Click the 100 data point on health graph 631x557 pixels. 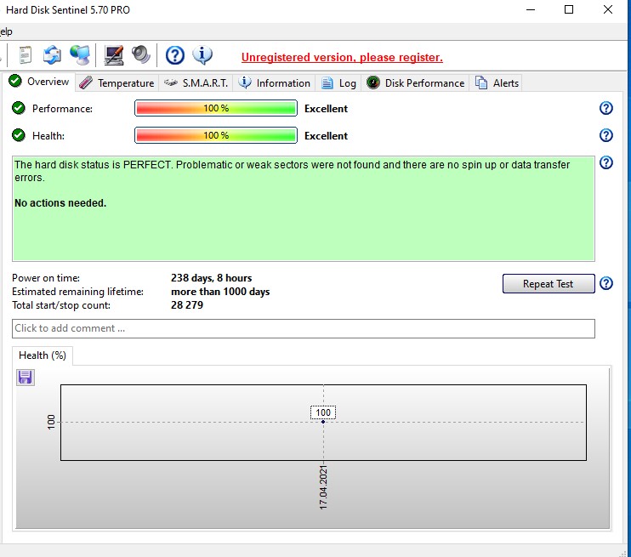323,422
